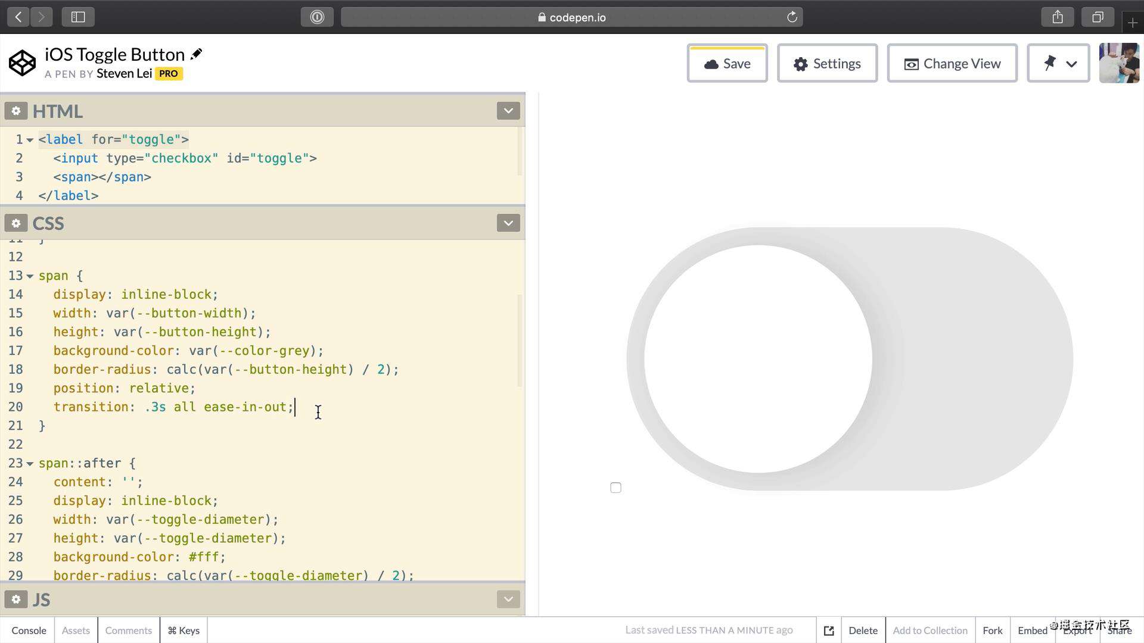Open a new Safari tab
Viewport: 1144px width, 643px height.
coord(1133,23)
